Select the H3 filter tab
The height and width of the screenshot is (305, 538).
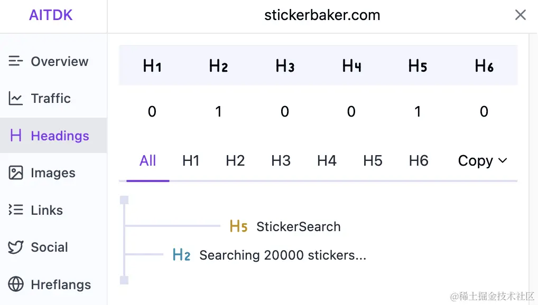[x=281, y=161]
